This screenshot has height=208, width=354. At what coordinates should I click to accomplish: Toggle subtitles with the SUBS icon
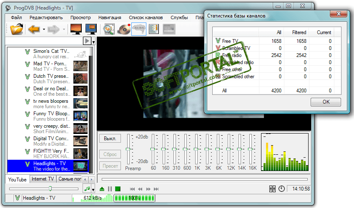pyautogui.click(x=138, y=29)
